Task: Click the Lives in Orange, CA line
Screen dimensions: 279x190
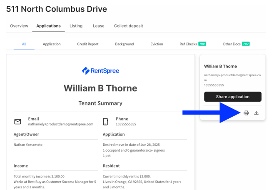Action: pos(142,185)
